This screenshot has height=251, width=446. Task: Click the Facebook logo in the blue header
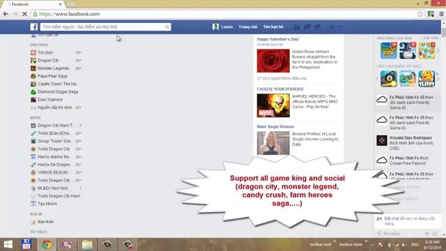pyautogui.click(x=34, y=26)
